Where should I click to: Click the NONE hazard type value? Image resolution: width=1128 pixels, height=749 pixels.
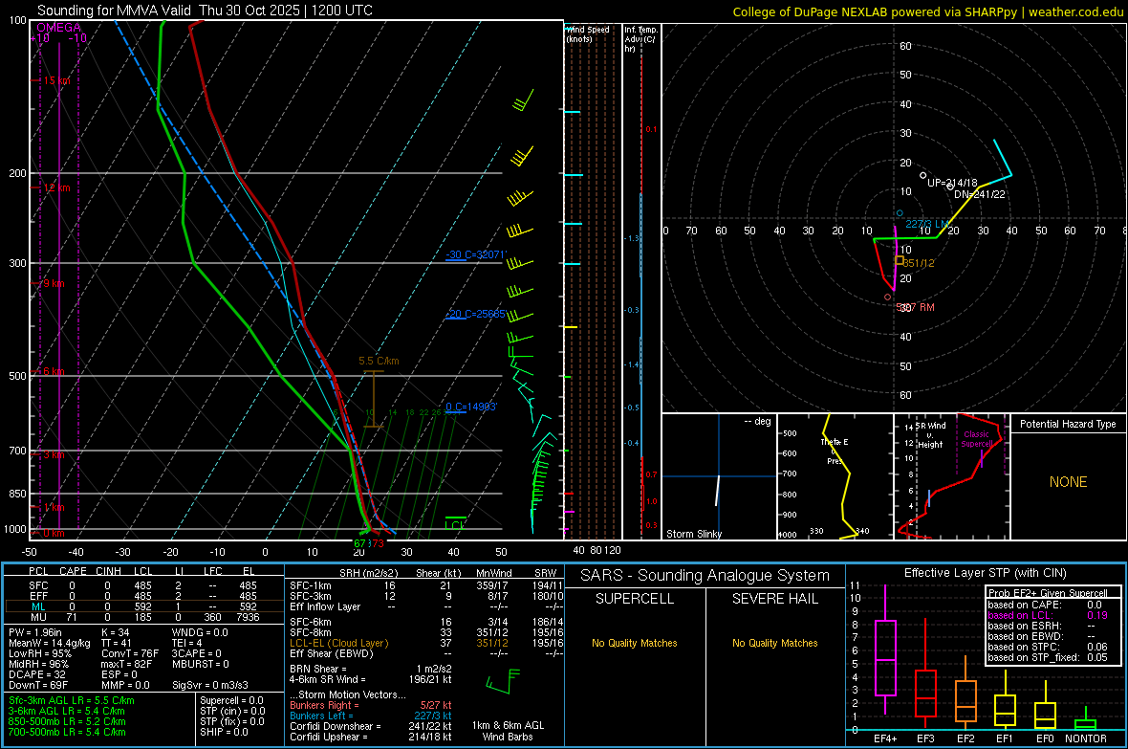point(1068,482)
